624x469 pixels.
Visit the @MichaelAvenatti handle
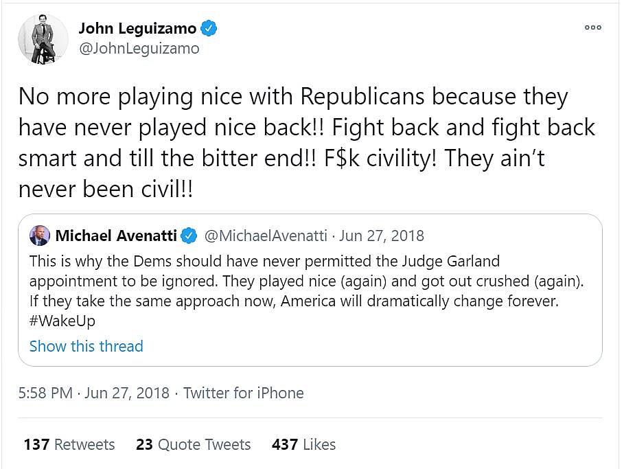point(268,236)
